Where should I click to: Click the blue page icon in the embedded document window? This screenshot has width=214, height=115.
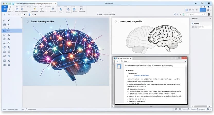coord(119,66)
